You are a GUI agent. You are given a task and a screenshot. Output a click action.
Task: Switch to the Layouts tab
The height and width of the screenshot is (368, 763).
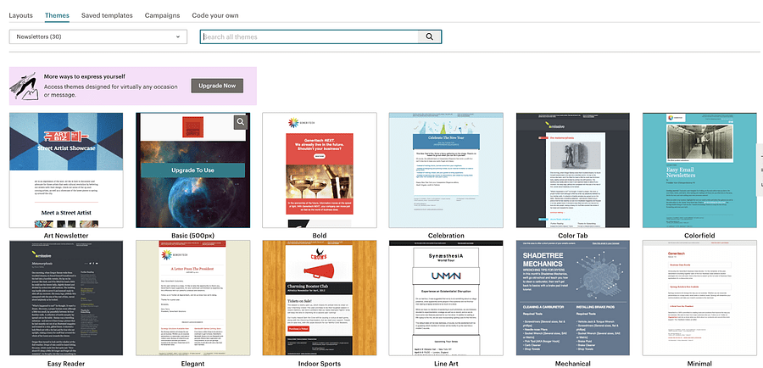(20, 15)
